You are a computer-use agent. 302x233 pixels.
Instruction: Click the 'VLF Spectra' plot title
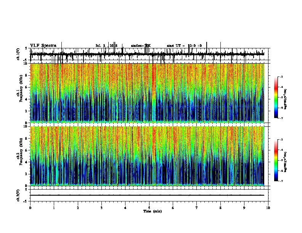point(43,45)
